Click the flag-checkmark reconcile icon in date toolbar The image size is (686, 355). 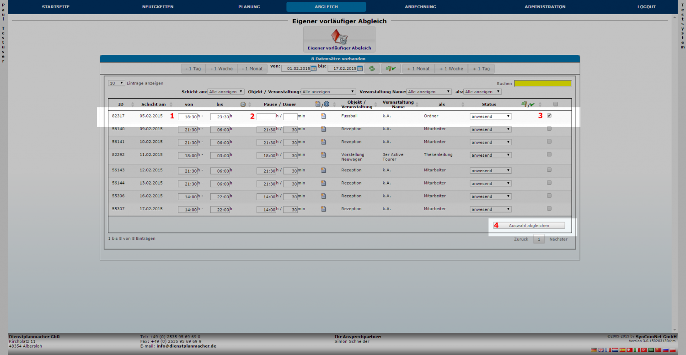(x=391, y=69)
